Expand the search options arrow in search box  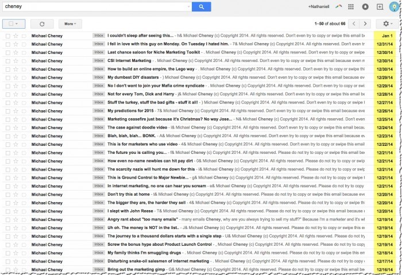coord(189,7)
